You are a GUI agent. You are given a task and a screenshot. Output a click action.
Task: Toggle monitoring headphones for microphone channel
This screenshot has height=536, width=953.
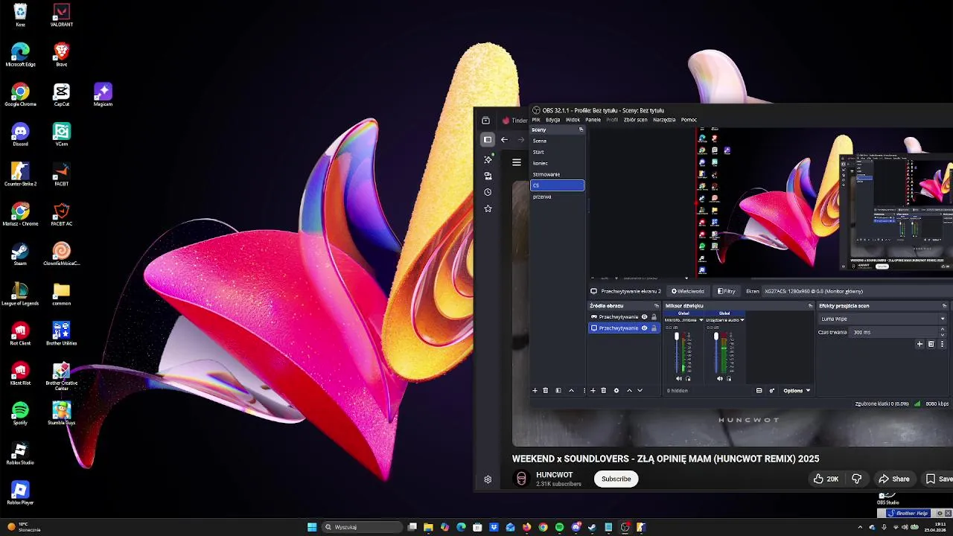[x=688, y=378]
